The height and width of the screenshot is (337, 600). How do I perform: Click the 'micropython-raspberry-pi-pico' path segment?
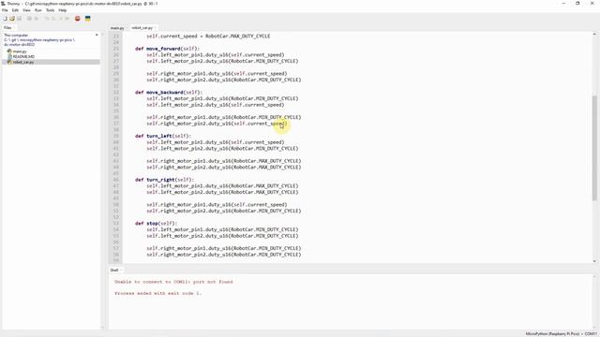point(46,39)
